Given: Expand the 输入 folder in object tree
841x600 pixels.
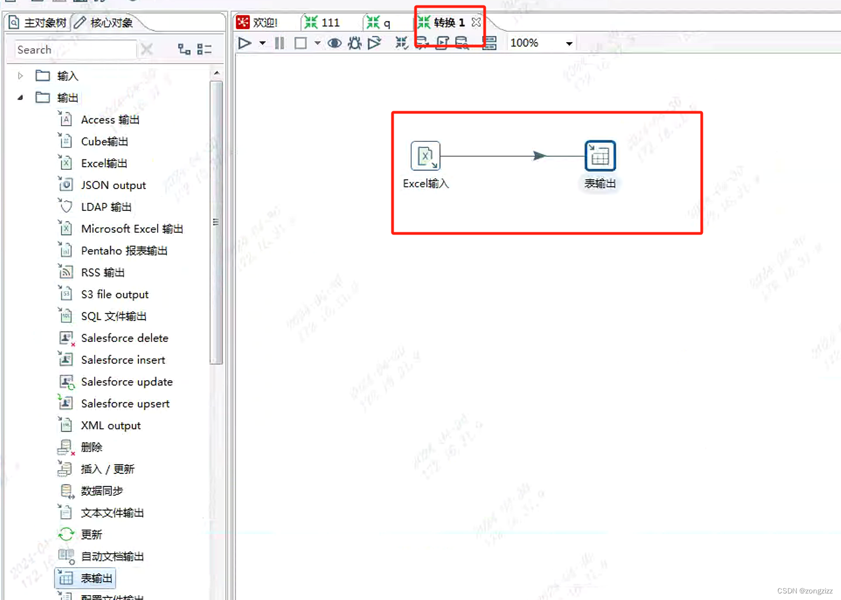Looking at the screenshot, I should 20,76.
